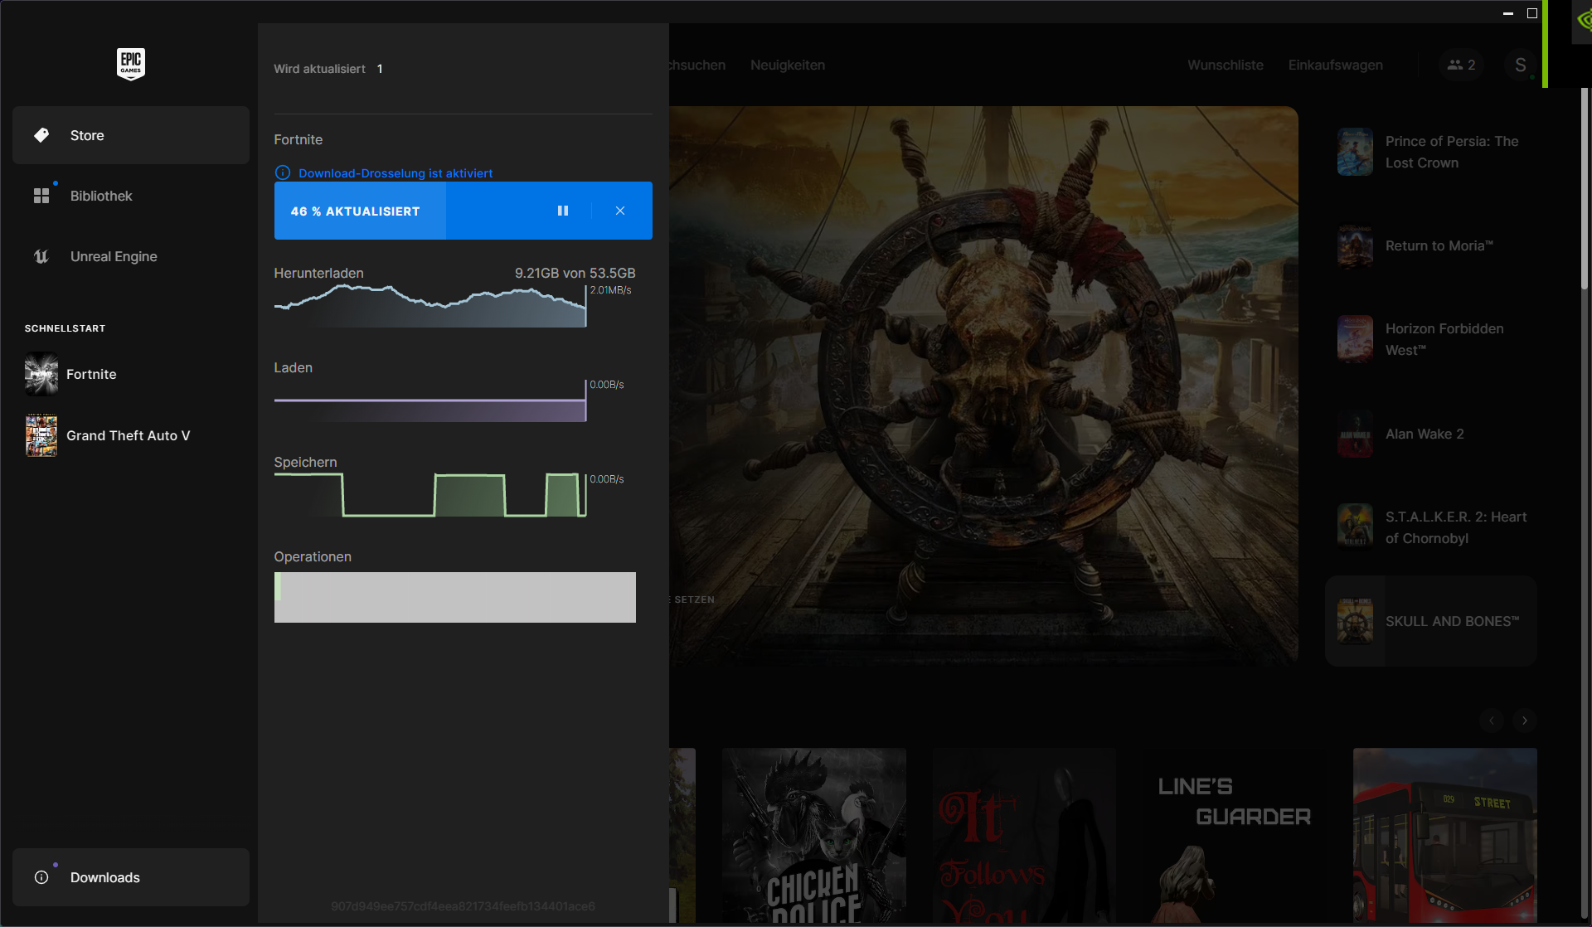This screenshot has width=1592, height=927.
Task: Open the Download-Drosselung info link
Action: pyautogui.click(x=396, y=173)
